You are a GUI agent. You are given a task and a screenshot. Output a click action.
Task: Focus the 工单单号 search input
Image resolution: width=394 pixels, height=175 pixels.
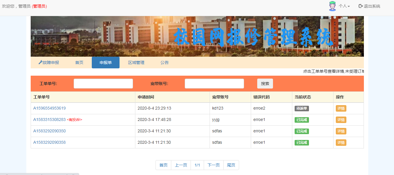click(x=103, y=84)
